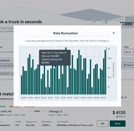134x131 pixels.
Task: Click the Rate fluctuation title
Action: coord(65,33)
